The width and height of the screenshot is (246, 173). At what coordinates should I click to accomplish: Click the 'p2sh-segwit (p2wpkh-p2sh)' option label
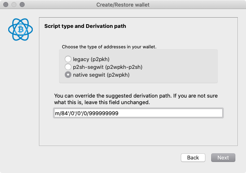(x=107, y=67)
